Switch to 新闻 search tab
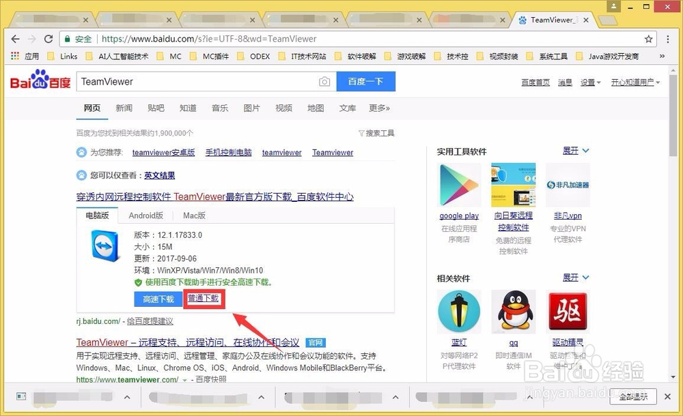Screen dimensions: 683x416 pyautogui.click(x=124, y=108)
